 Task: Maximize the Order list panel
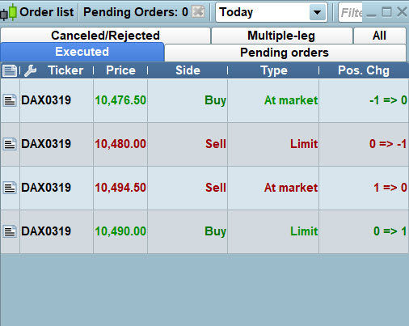pyautogui.click(x=386, y=12)
